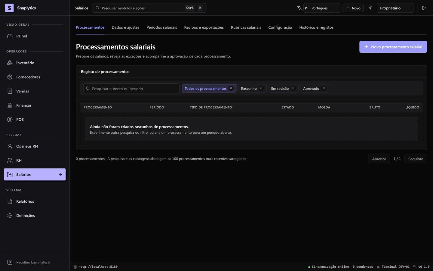Toggle the light/dark theme sun icon
Viewport: 433px width, 271px height.
370,8
